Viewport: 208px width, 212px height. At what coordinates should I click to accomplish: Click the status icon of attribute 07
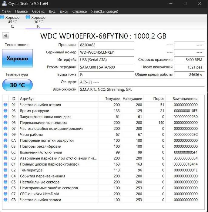tap(5, 129)
